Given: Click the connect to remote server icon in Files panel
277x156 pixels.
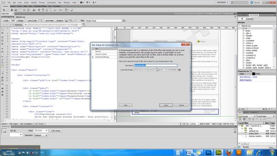Looking at the screenshot, I should pos(241,120).
